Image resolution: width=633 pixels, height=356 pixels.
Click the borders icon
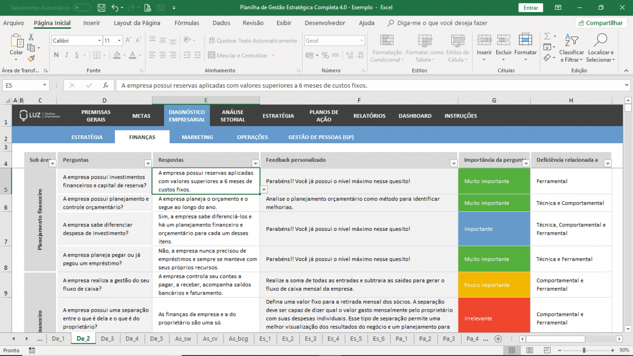tap(97, 56)
